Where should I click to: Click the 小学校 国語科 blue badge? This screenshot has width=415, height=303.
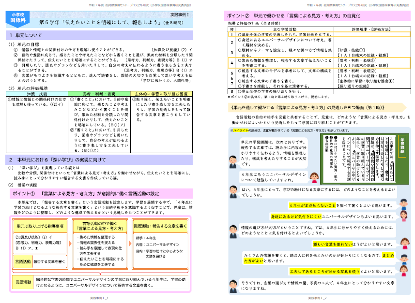click(x=19, y=18)
